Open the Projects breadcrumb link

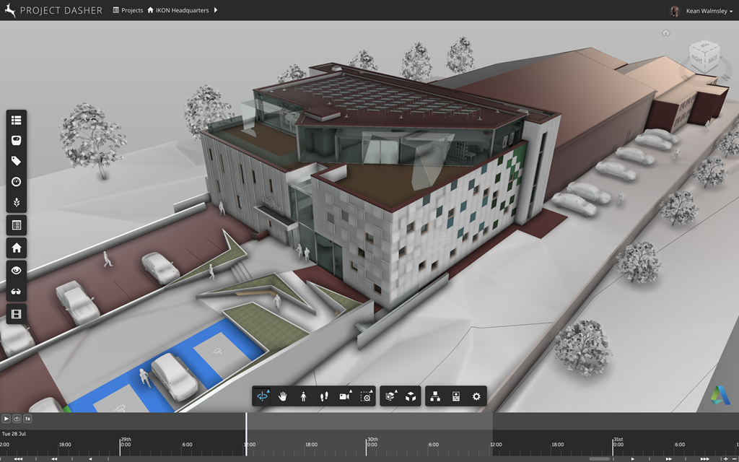tap(128, 11)
